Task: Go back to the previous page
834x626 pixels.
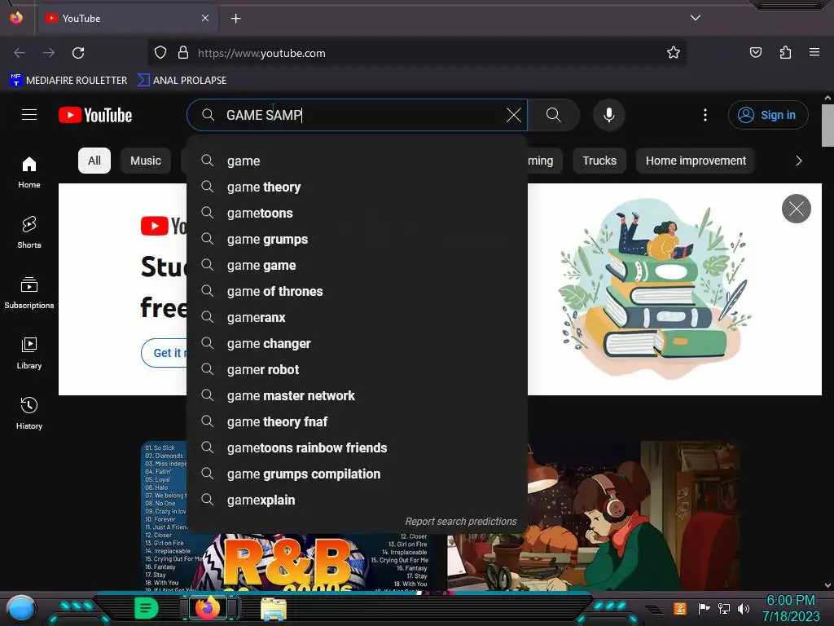Action: click(20, 53)
